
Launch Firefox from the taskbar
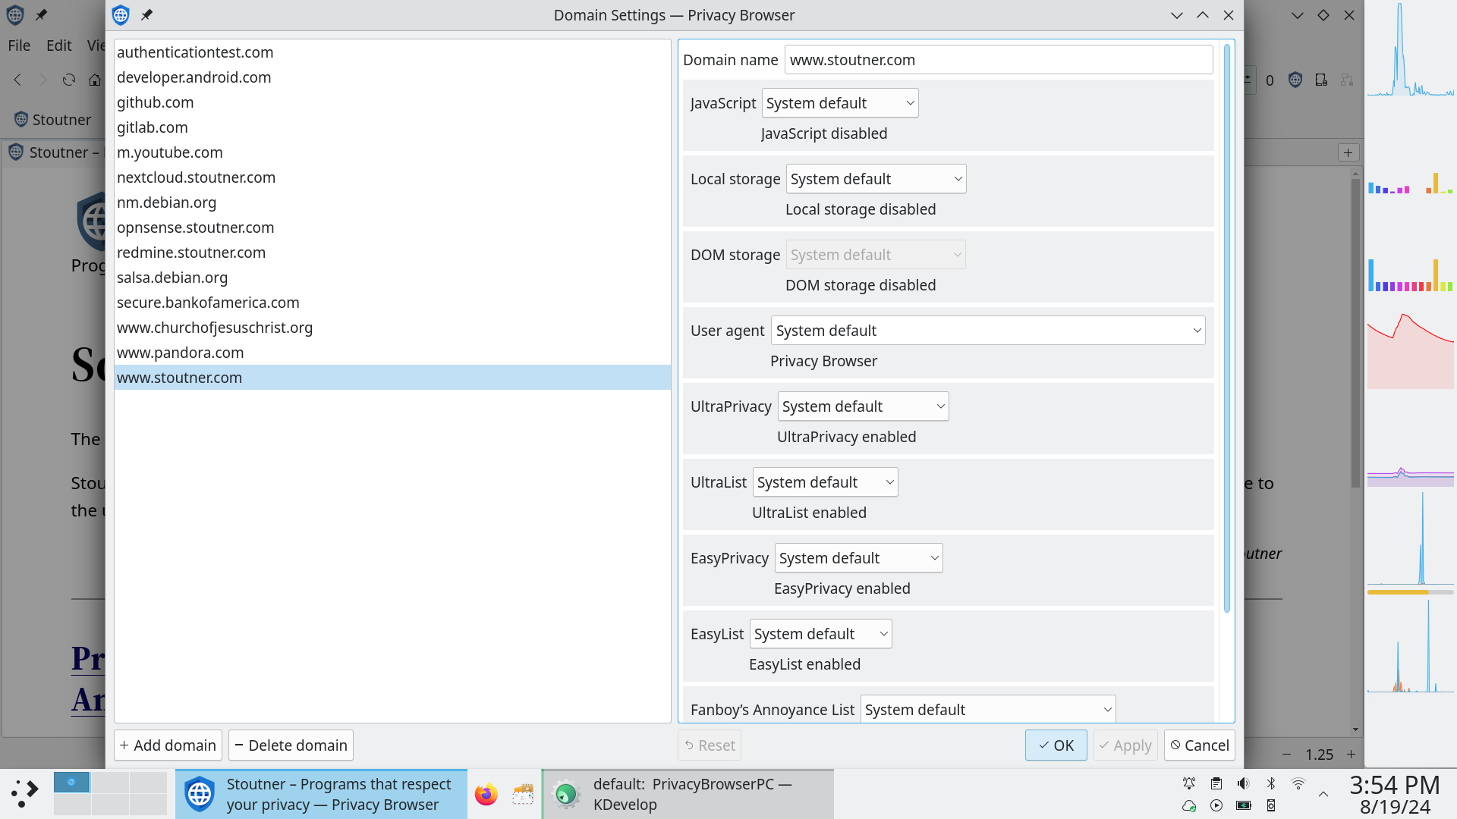486,794
